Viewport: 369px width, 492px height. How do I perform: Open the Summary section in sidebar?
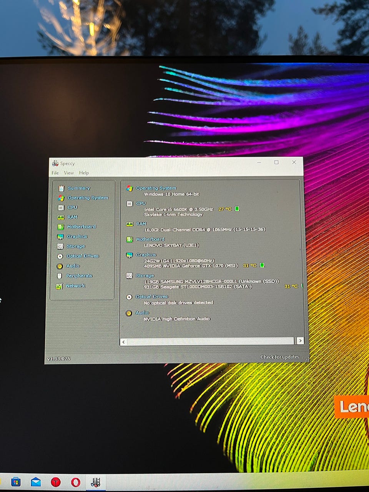79,188
